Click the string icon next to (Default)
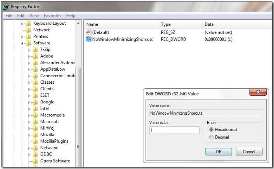 [x=88, y=32]
